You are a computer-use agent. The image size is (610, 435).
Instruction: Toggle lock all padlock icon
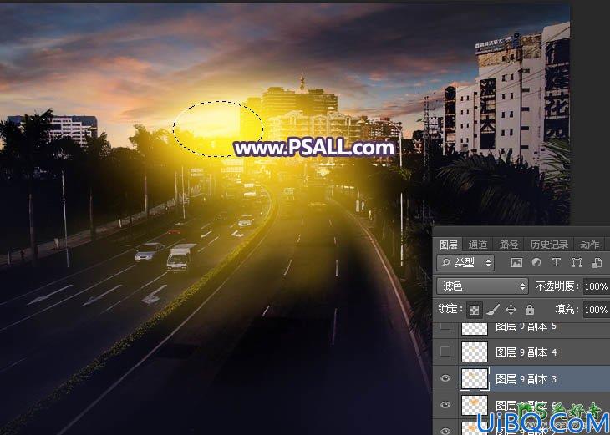[530, 310]
